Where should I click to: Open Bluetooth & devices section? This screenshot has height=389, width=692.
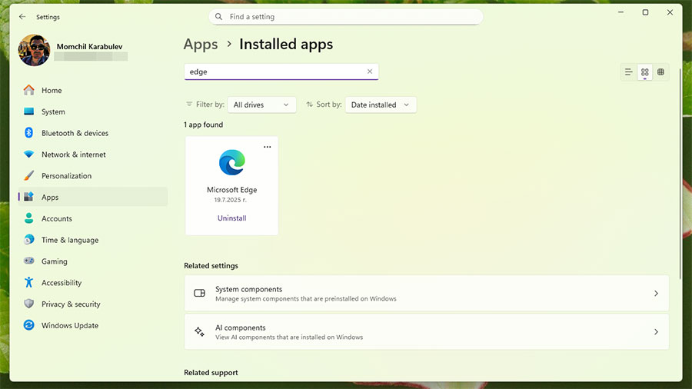pos(75,133)
